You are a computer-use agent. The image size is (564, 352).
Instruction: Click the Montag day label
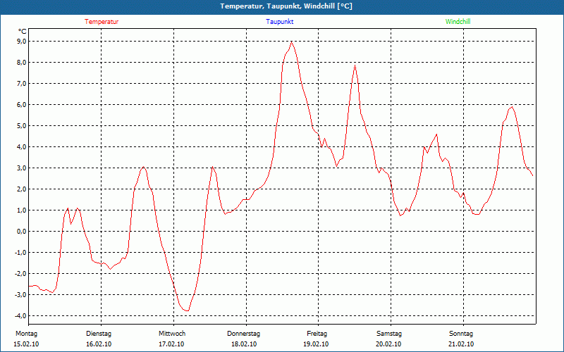[x=26, y=334]
